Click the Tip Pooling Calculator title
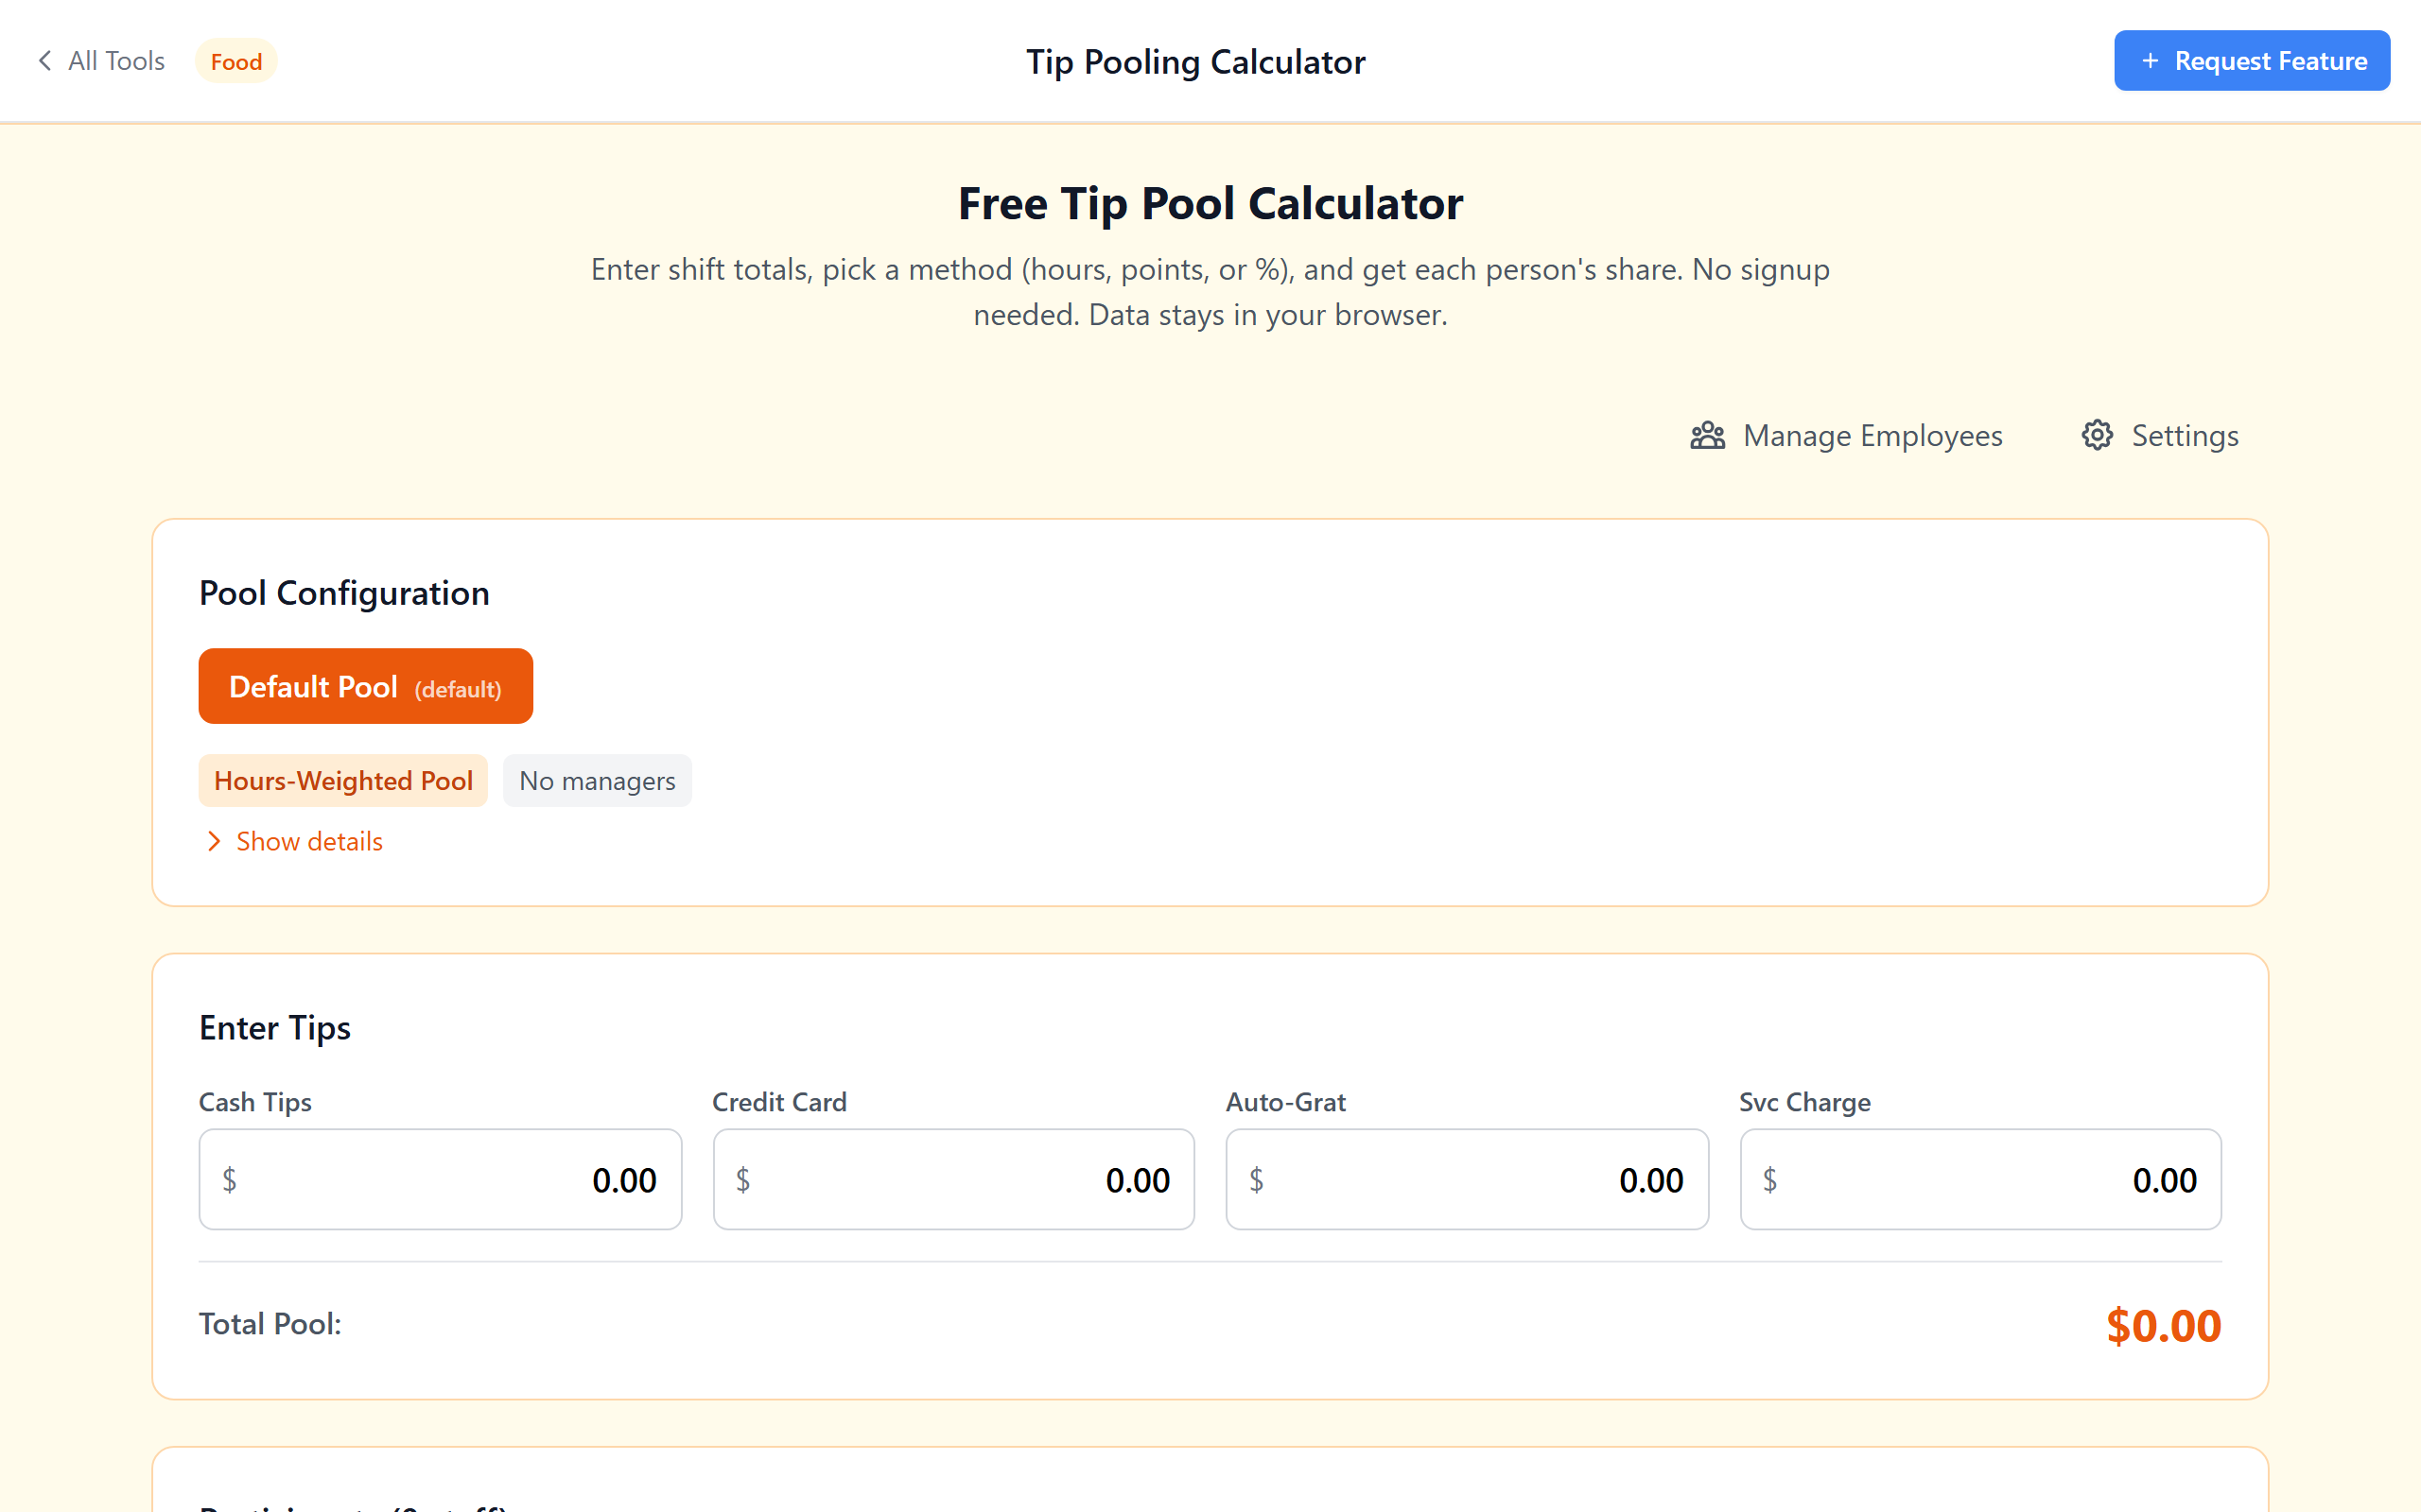 (x=1195, y=61)
